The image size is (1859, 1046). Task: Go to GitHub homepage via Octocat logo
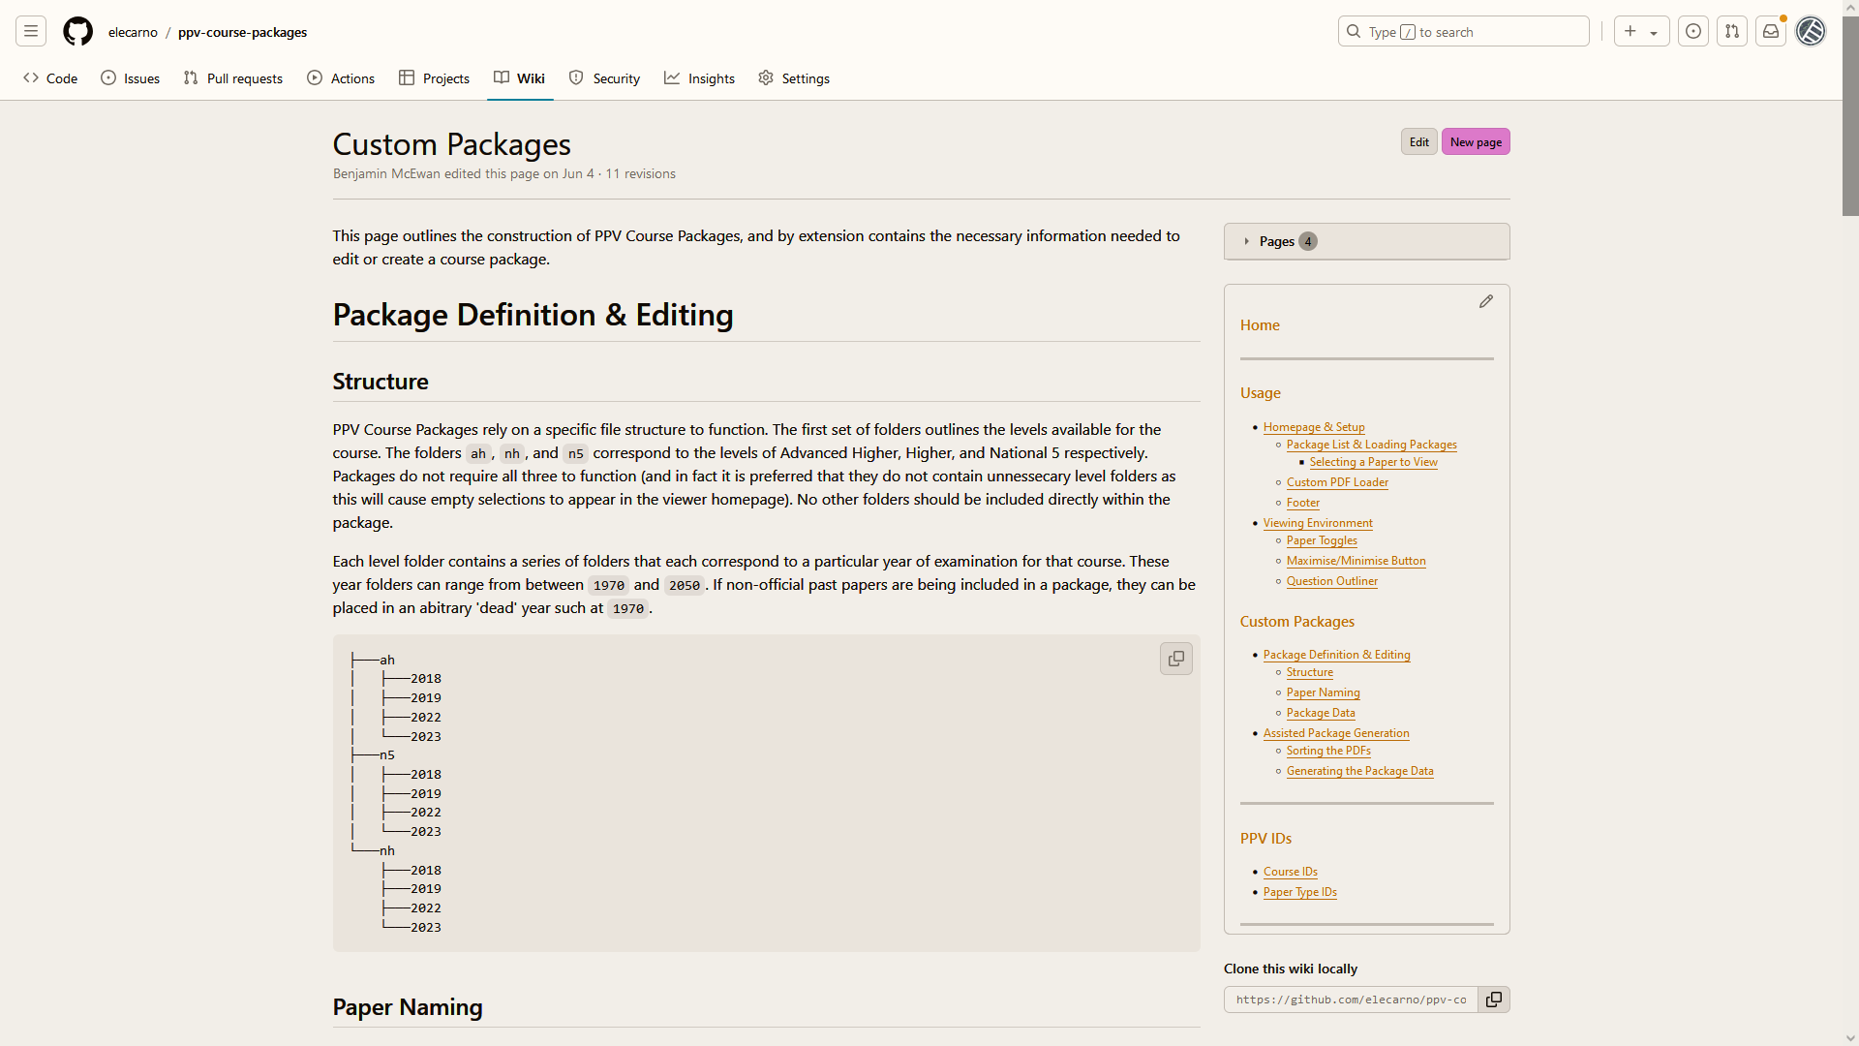77,31
